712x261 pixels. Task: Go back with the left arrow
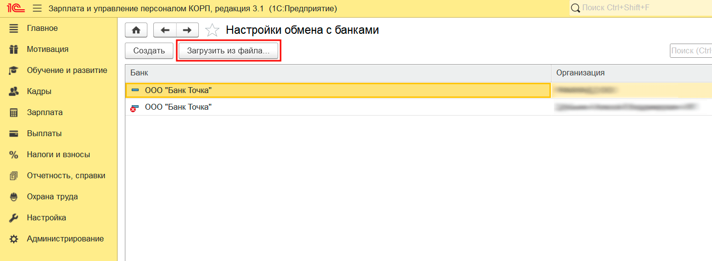coord(165,30)
